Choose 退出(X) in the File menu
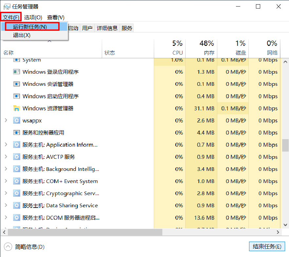The height and width of the screenshot is (257, 289). 22,35
